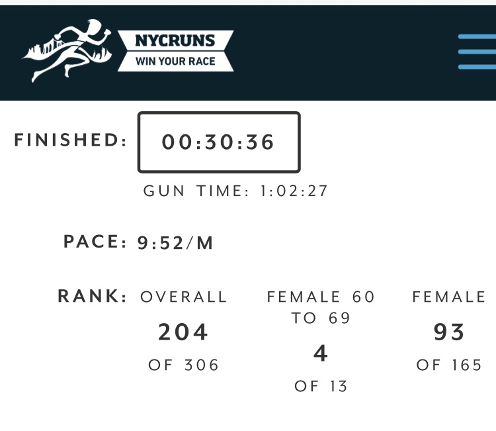Open the hamburger navigation menu
496x431 pixels.
[477, 52]
